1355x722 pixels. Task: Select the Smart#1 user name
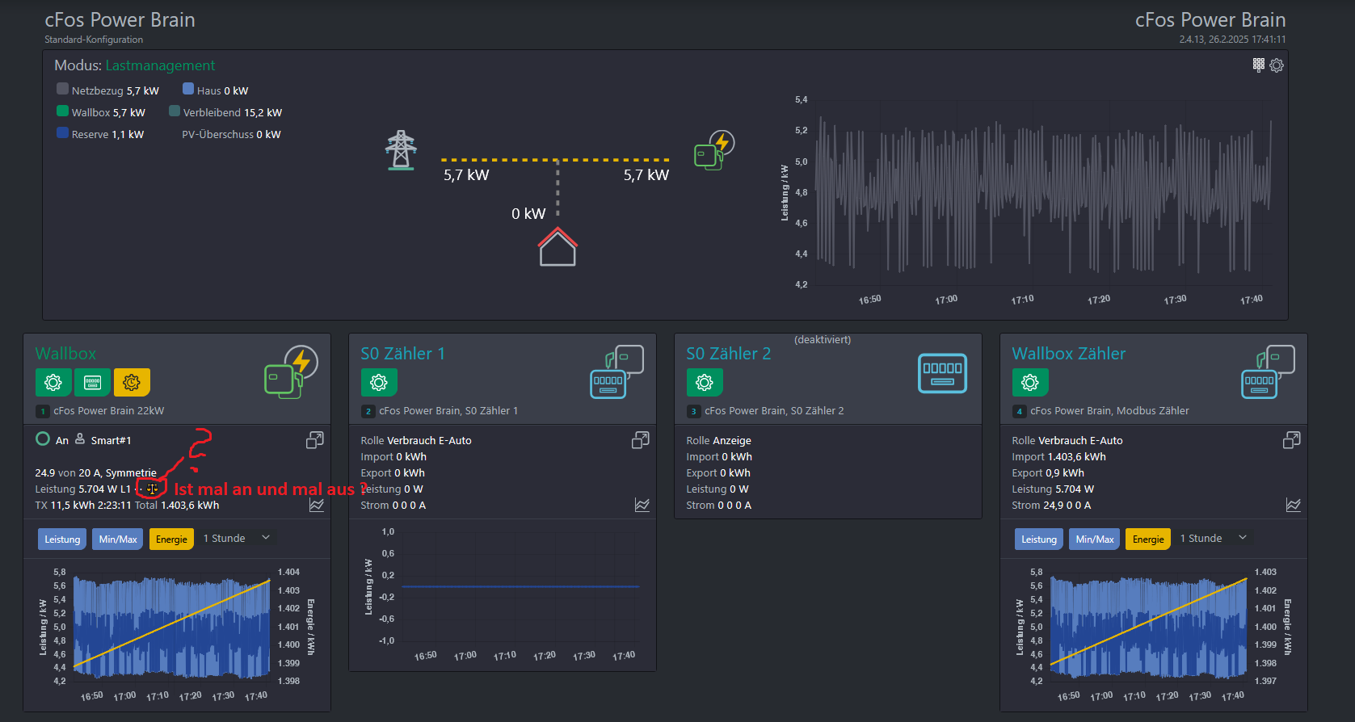pos(111,440)
